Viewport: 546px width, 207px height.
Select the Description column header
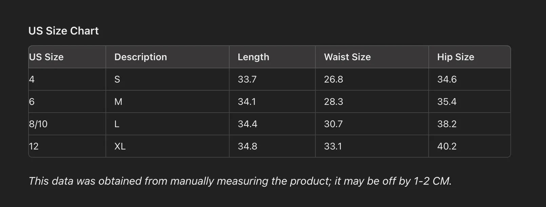tap(168, 57)
